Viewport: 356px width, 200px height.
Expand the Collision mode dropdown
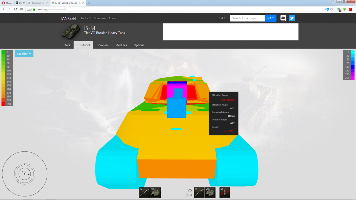pos(24,54)
